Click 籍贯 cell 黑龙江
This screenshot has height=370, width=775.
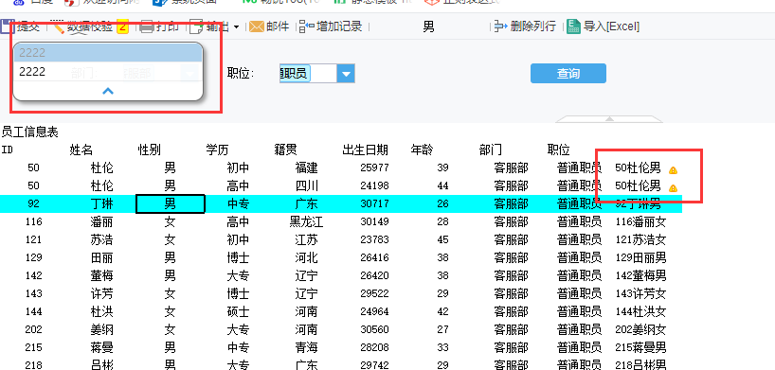coord(306,221)
